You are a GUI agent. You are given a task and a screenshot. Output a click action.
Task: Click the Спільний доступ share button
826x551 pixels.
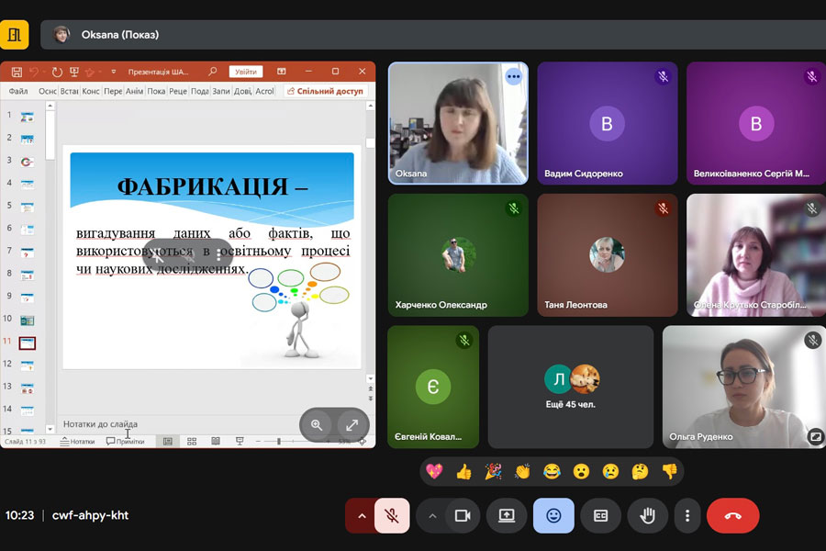pyautogui.click(x=326, y=91)
